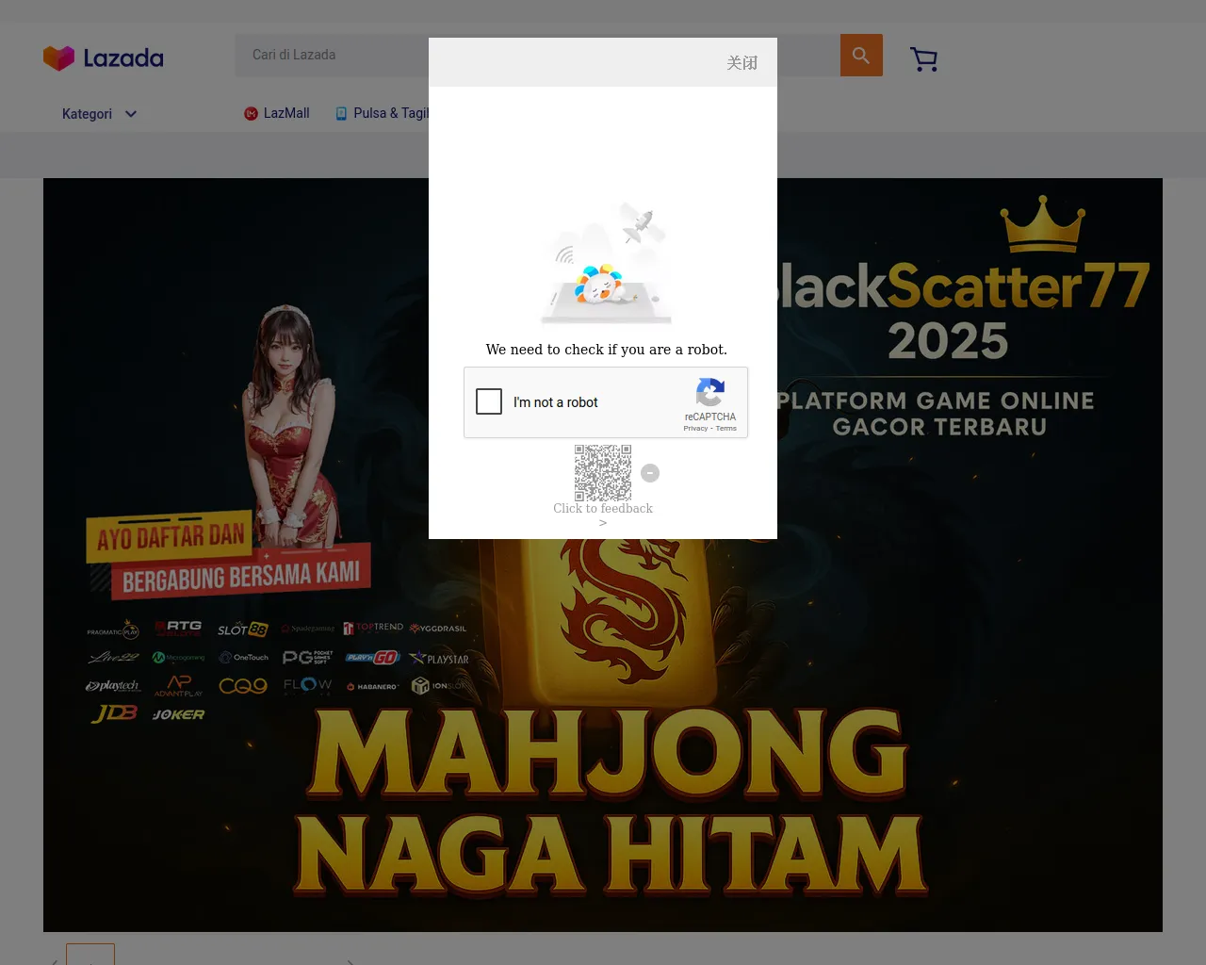The width and height of the screenshot is (1206, 965).
Task: Click the reCAPTCHA logo
Action: click(x=710, y=392)
